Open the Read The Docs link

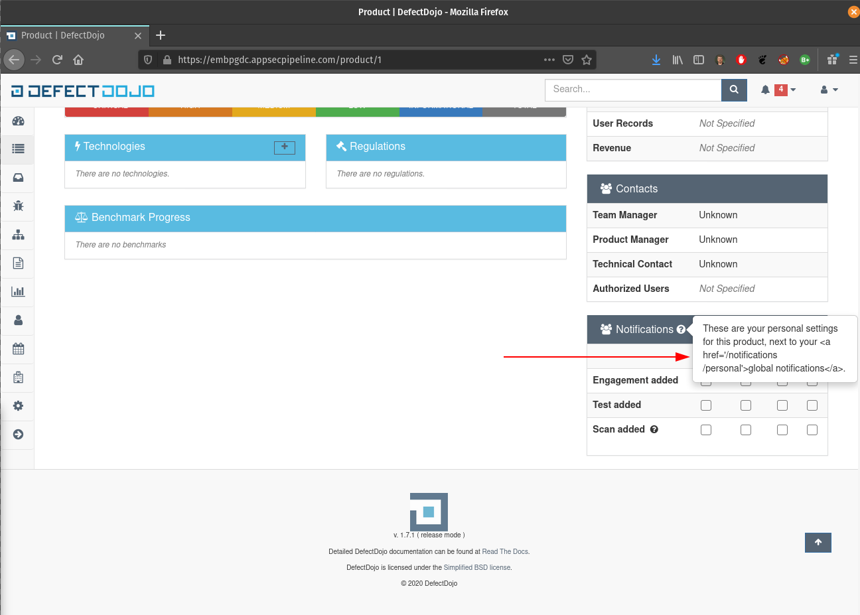point(504,551)
